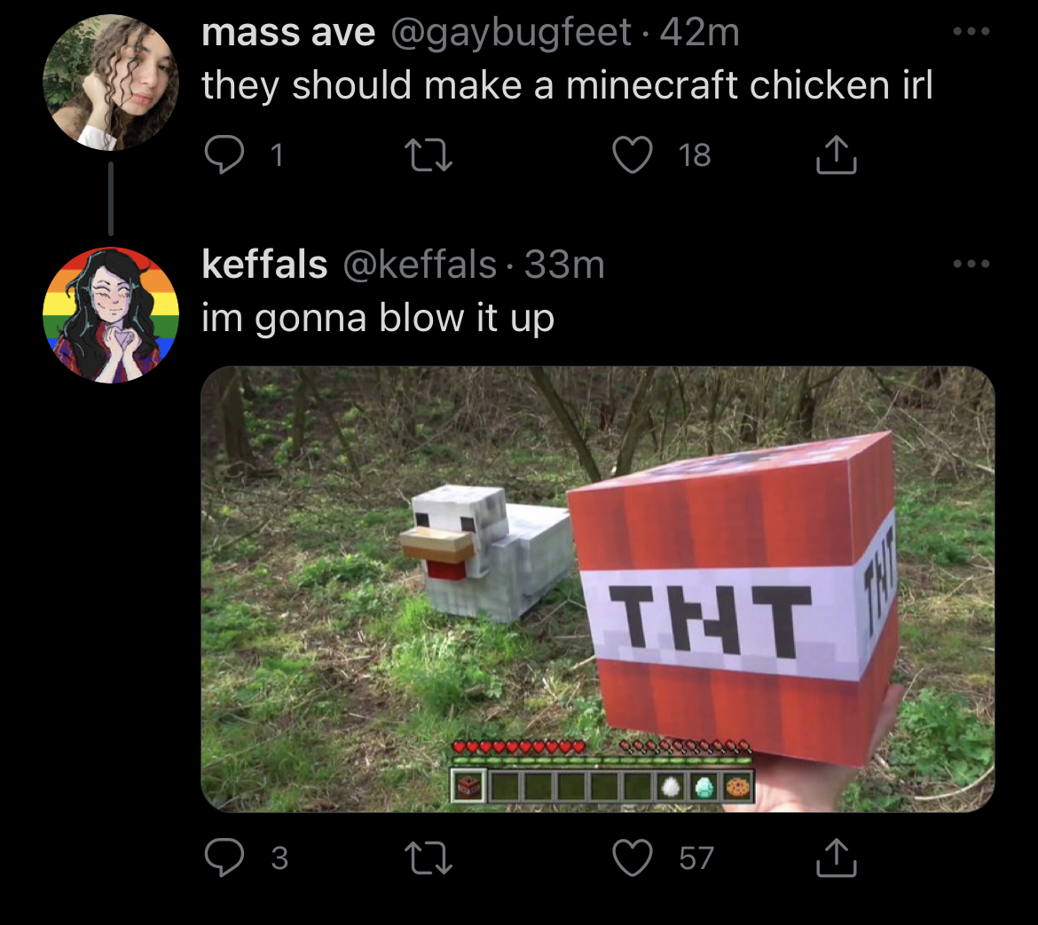The width and height of the screenshot is (1038, 925).
Task: Open keffals' rainbow profile avatar
Action: 111,315
